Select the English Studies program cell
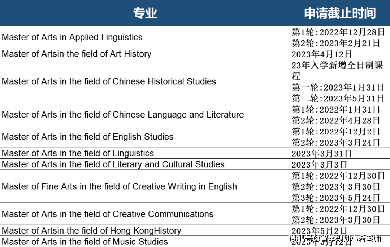 pos(145,137)
